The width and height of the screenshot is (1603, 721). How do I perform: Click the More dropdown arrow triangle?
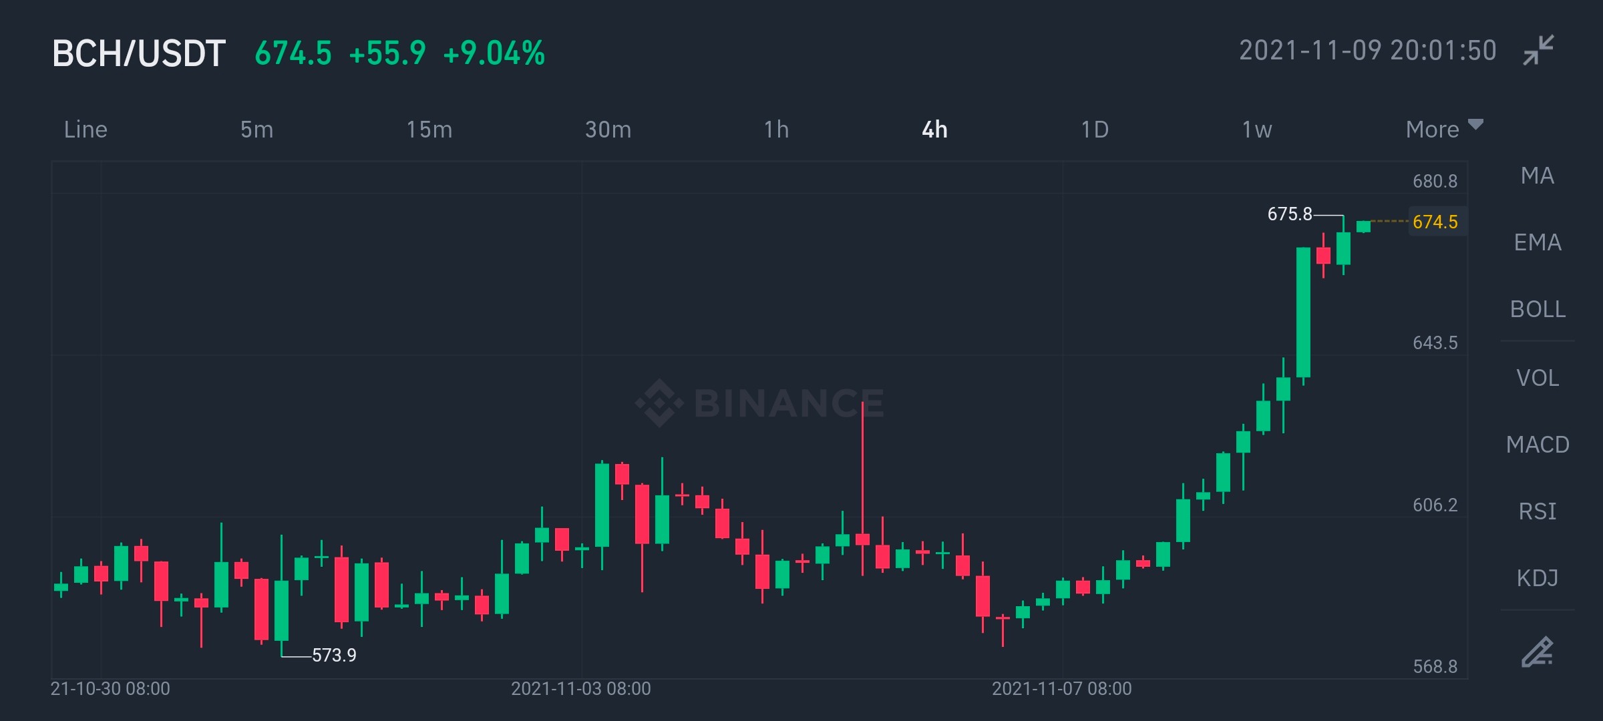(1476, 124)
